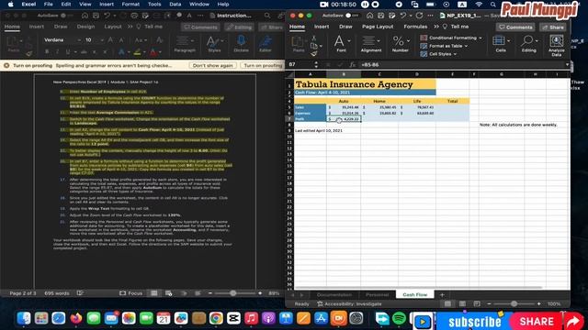The height and width of the screenshot is (330, 588).
Task: Click the Comments button in Word
Action: [x=201, y=27]
